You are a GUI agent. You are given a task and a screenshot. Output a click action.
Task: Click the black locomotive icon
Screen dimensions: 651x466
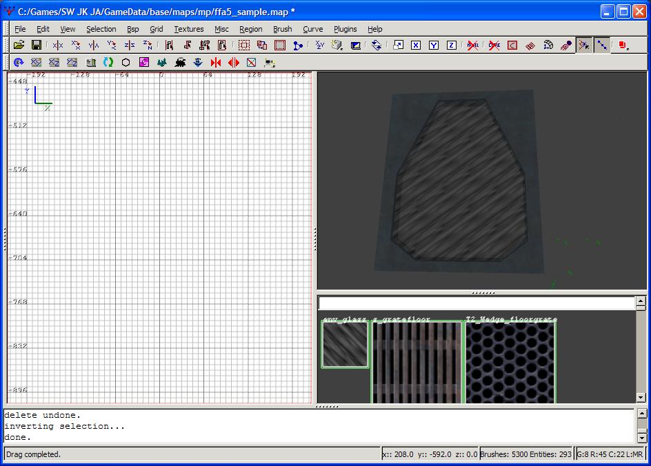coord(180,62)
